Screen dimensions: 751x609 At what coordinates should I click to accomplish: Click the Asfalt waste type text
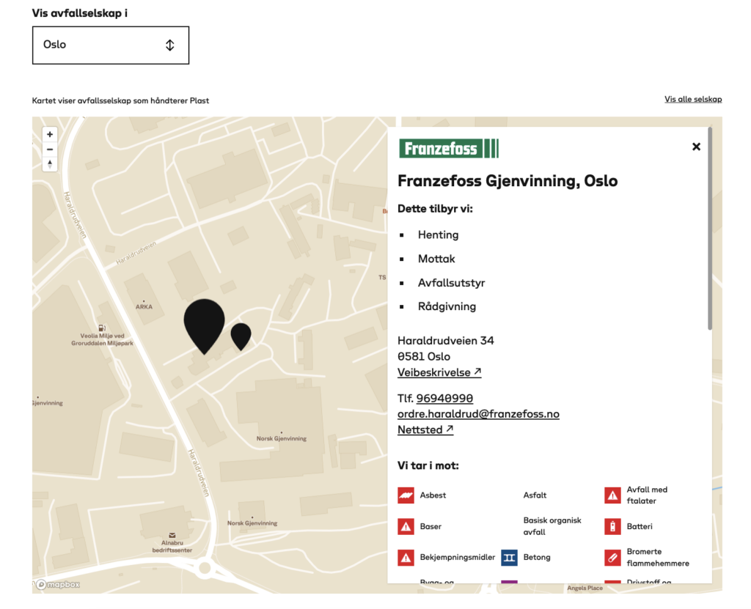click(x=535, y=495)
